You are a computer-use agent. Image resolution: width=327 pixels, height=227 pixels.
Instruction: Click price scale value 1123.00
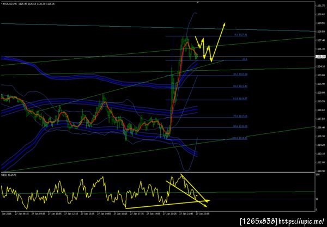point(320,75)
